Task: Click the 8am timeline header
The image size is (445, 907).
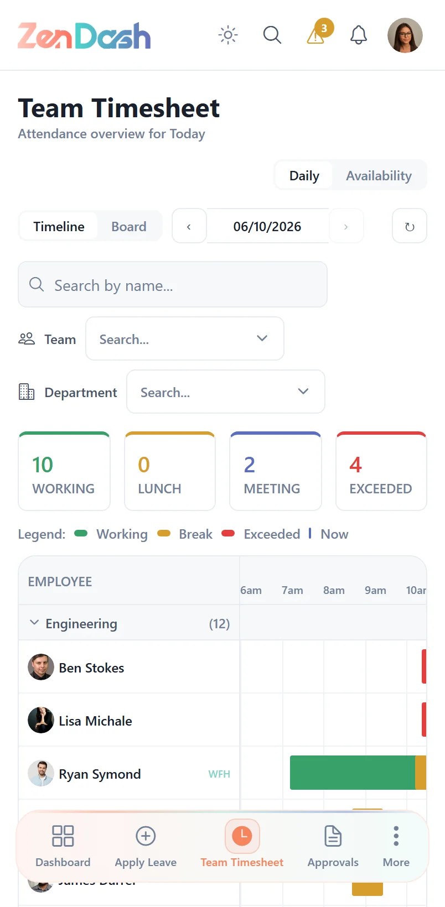Action: [334, 590]
